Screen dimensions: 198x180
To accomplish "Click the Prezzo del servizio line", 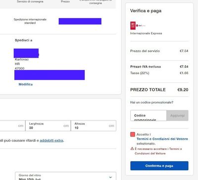I will click(x=159, y=51).
